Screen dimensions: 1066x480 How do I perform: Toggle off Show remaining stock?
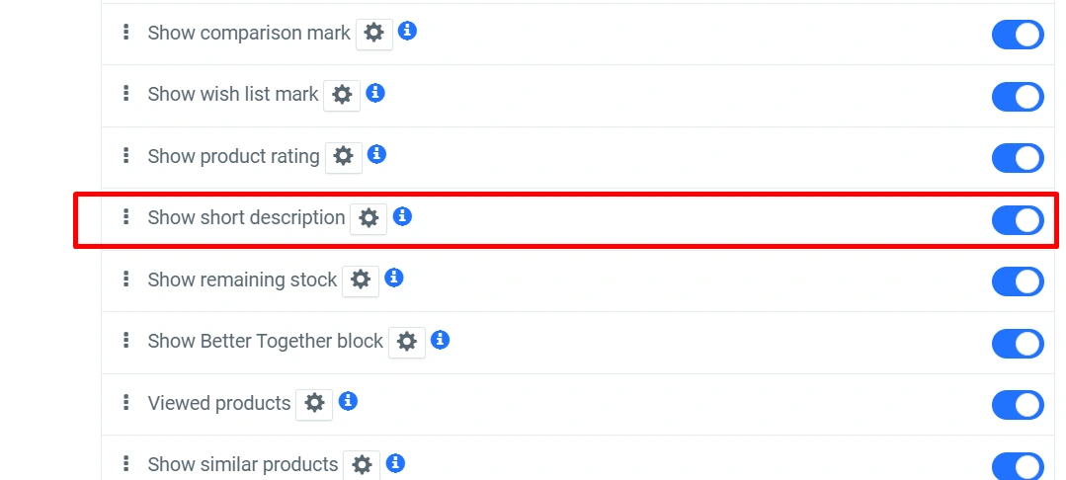click(x=1018, y=281)
